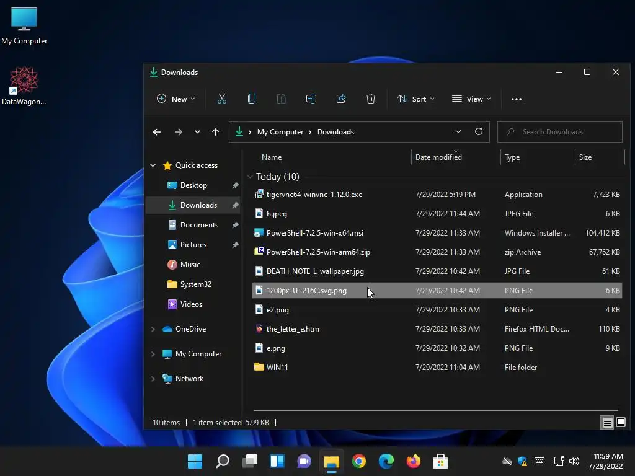Click the Delete trash can icon
This screenshot has height=476, width=635.
click(x=371, y=99)
